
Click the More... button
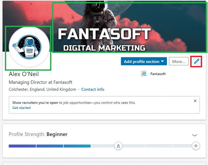pos(178,61)
